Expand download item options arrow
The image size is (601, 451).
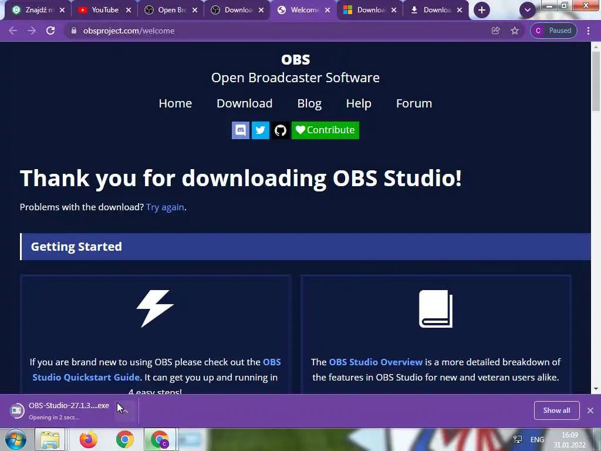125,410
